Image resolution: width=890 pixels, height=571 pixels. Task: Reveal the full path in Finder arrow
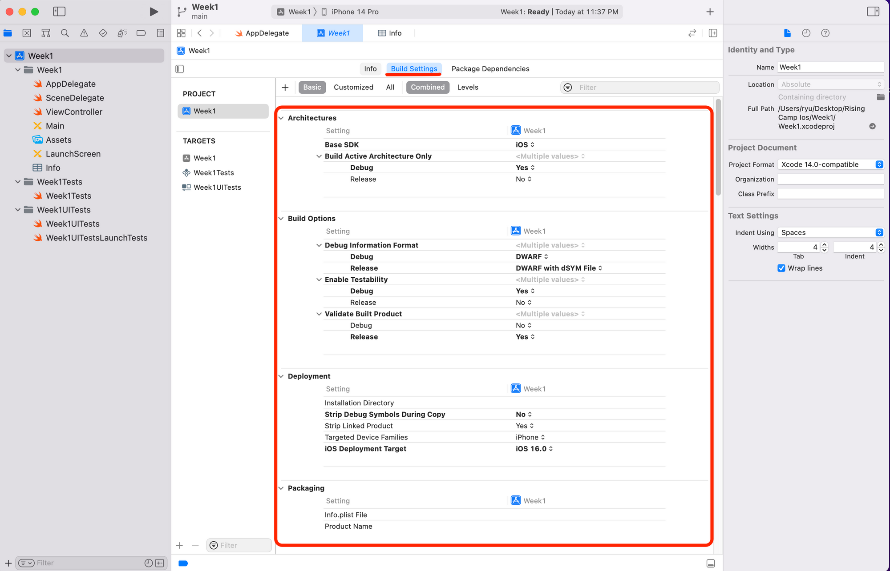(872, 126)
